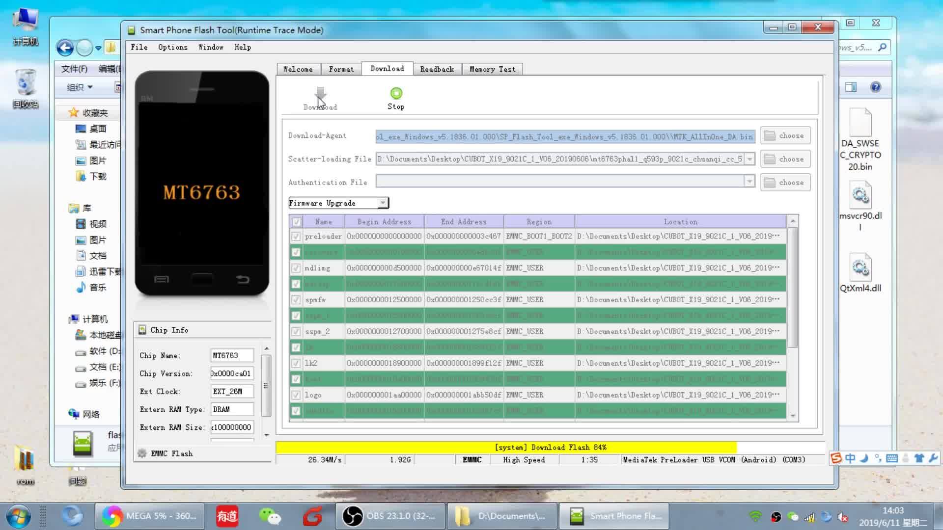Click Explorer help question mark icon
Screen dimensions: 943x530
point(876,87)
